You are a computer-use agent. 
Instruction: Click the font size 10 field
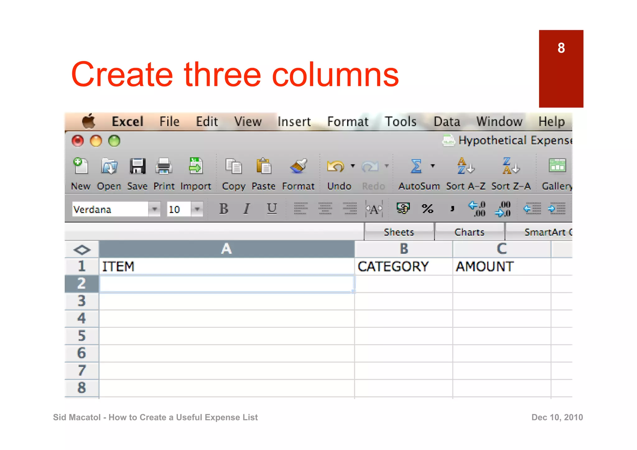pos(179,209)
